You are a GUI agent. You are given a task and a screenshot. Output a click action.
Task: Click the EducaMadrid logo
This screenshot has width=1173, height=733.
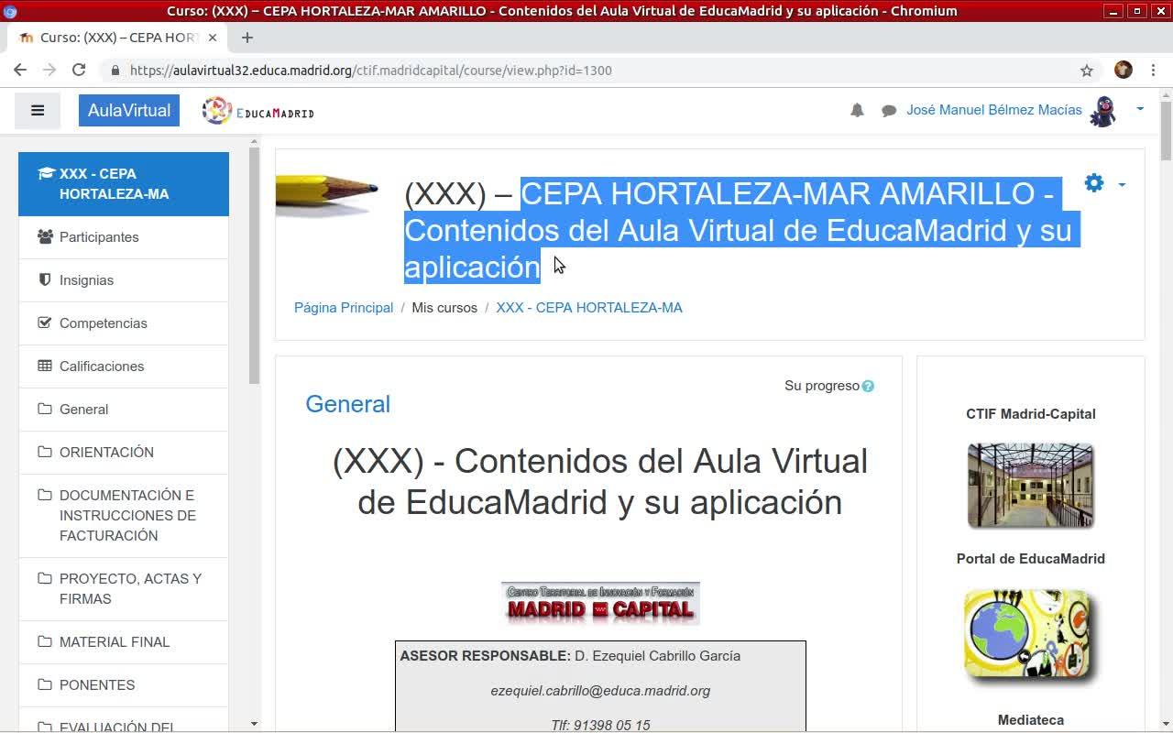coord(258,111)
